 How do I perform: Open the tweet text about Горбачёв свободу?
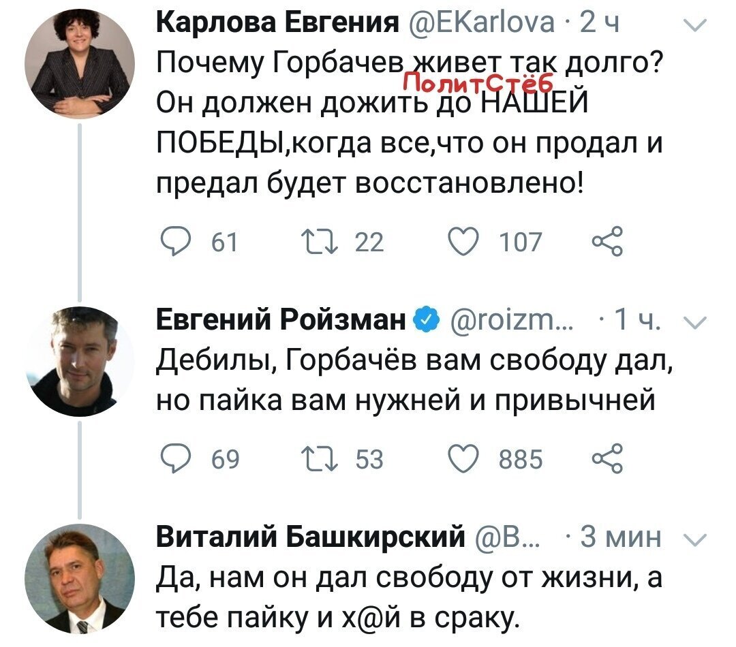(414, 381)
